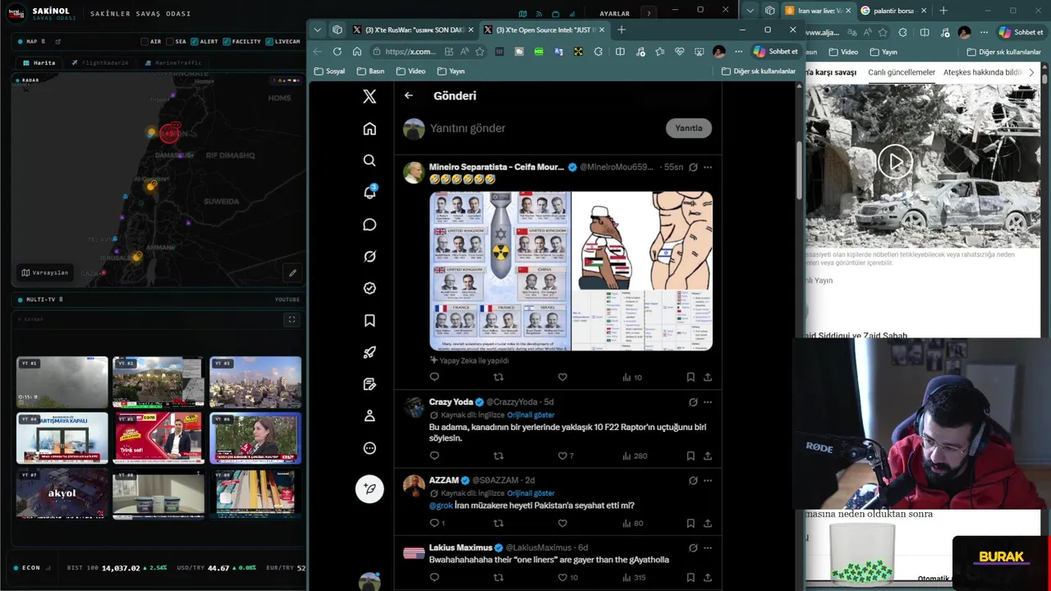Favorite x.com page with star icon
This screenshot has height=591, width=1051.
pos(480,51)
